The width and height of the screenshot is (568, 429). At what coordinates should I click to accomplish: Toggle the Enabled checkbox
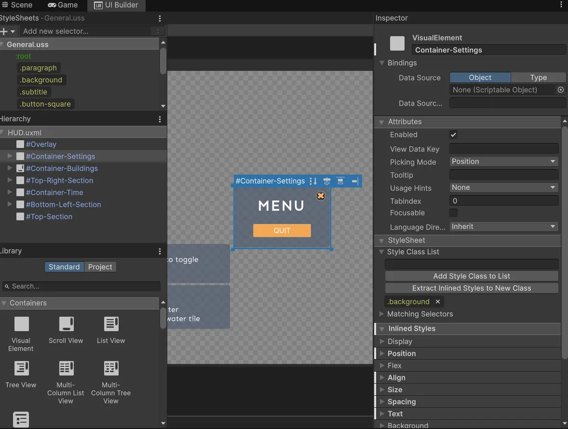(453, 134)
